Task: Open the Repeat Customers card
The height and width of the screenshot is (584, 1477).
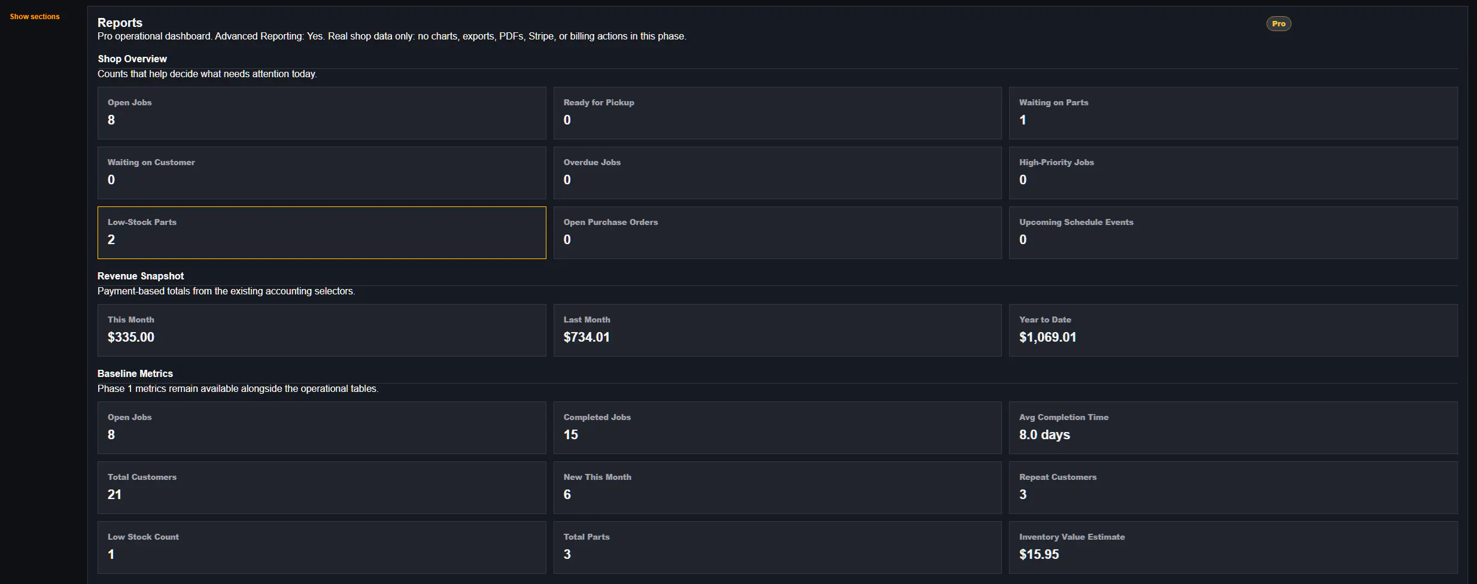Action: [1233, 488]
